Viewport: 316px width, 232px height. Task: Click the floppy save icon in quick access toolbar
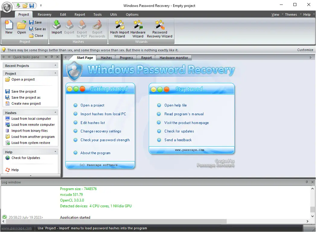click(x=32, y=5)
